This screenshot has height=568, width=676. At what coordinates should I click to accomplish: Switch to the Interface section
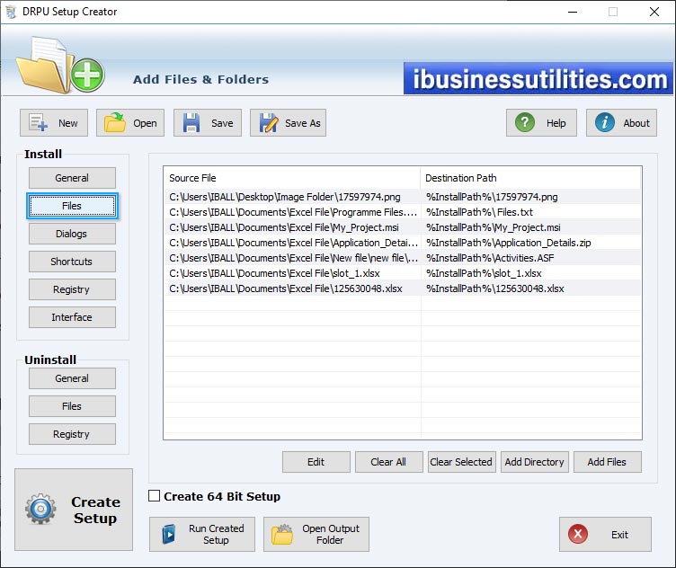pos(72,317)
